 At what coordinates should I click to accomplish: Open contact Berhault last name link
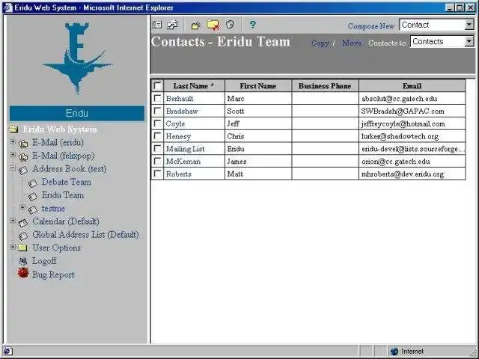[x=180, y=99]
